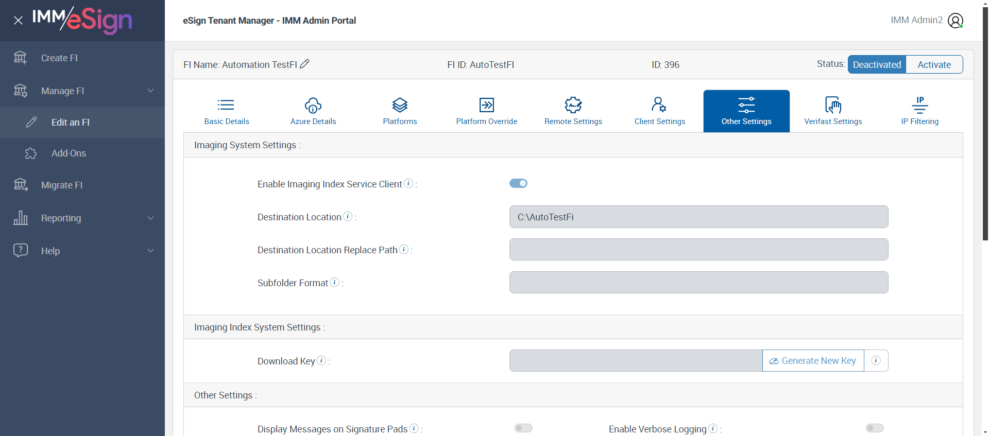This screenshot has width=989, height=436.
Task: Click the Generate New Key button
Action: pos(813,361)
